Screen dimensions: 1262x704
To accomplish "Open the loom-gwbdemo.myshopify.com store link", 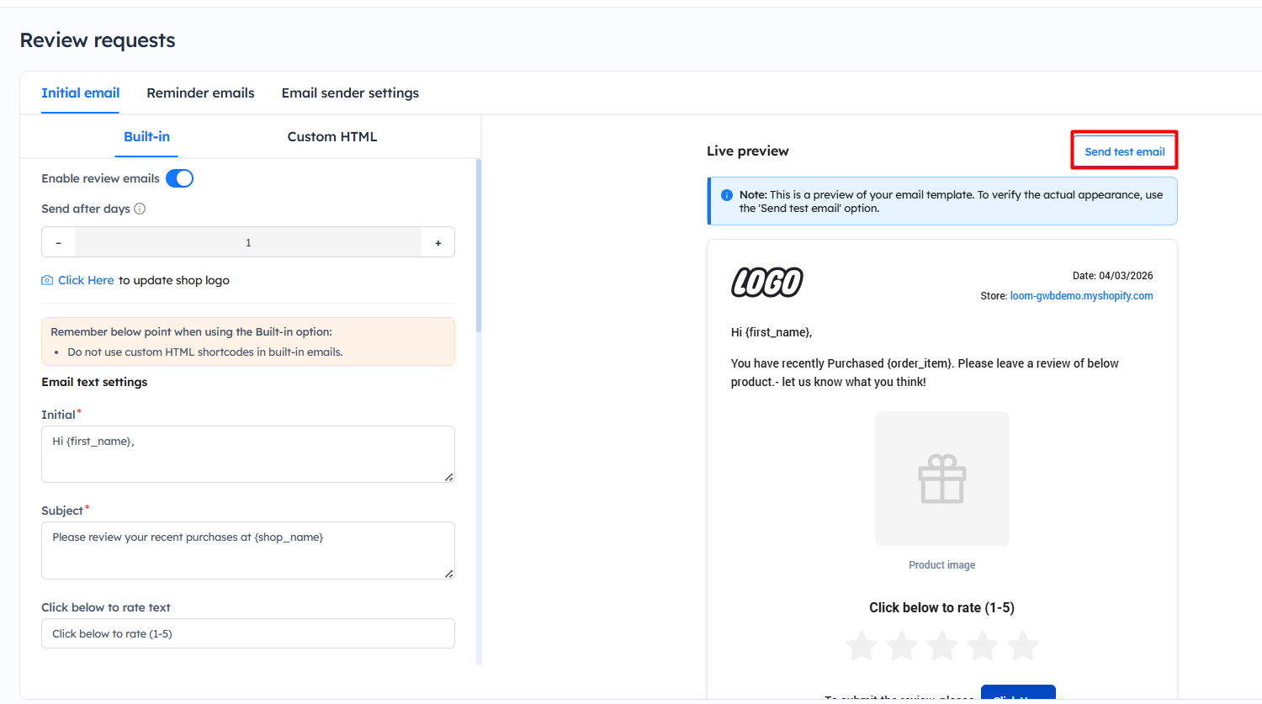I will 1081,296.
